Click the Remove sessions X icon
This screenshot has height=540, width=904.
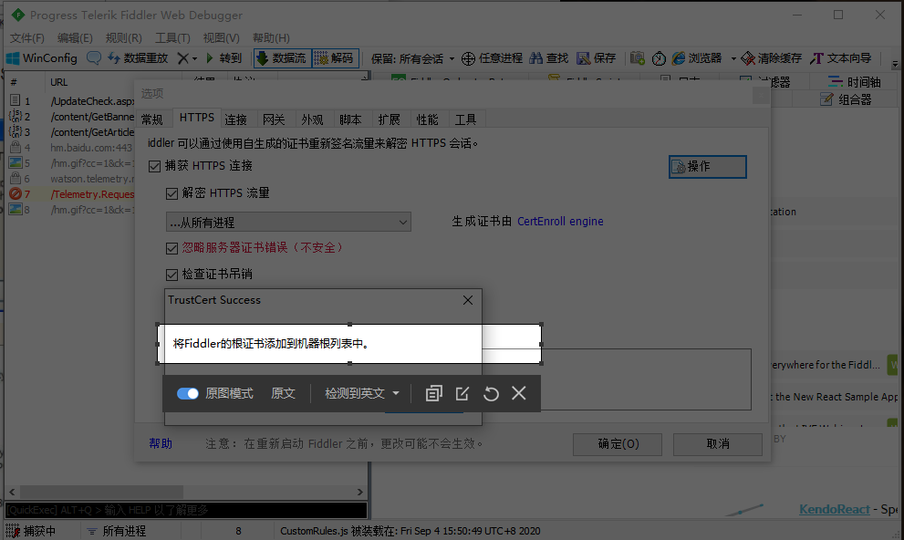182,58
